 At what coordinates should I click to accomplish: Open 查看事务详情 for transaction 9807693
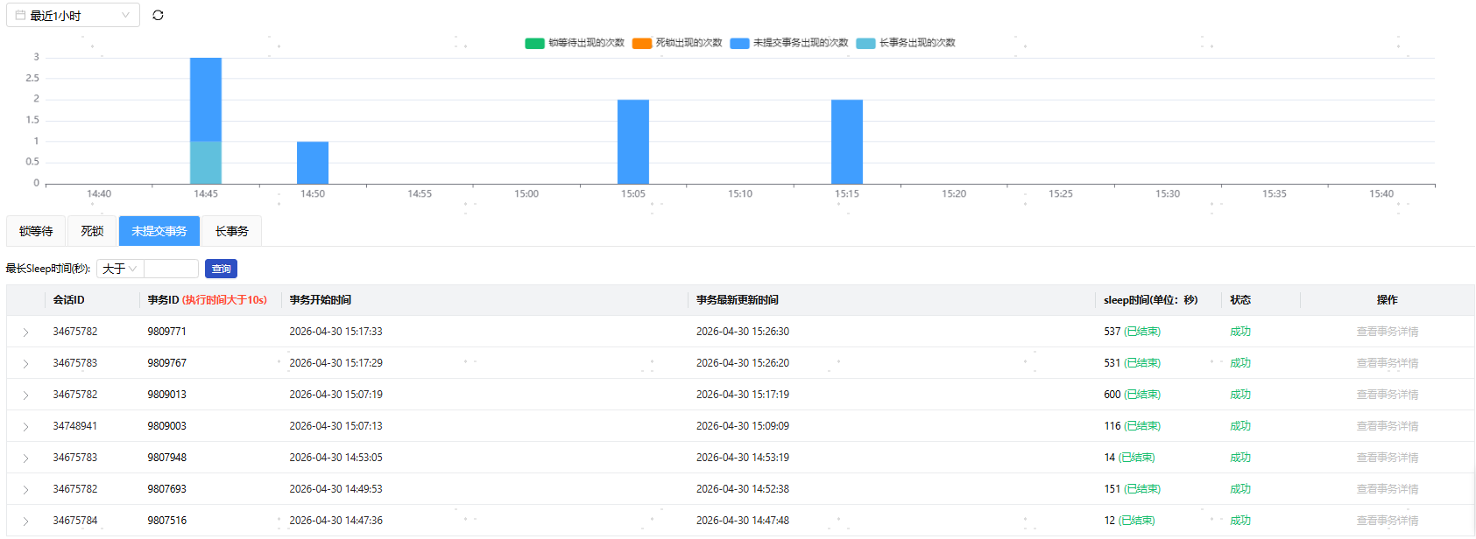coord(1388,489)
